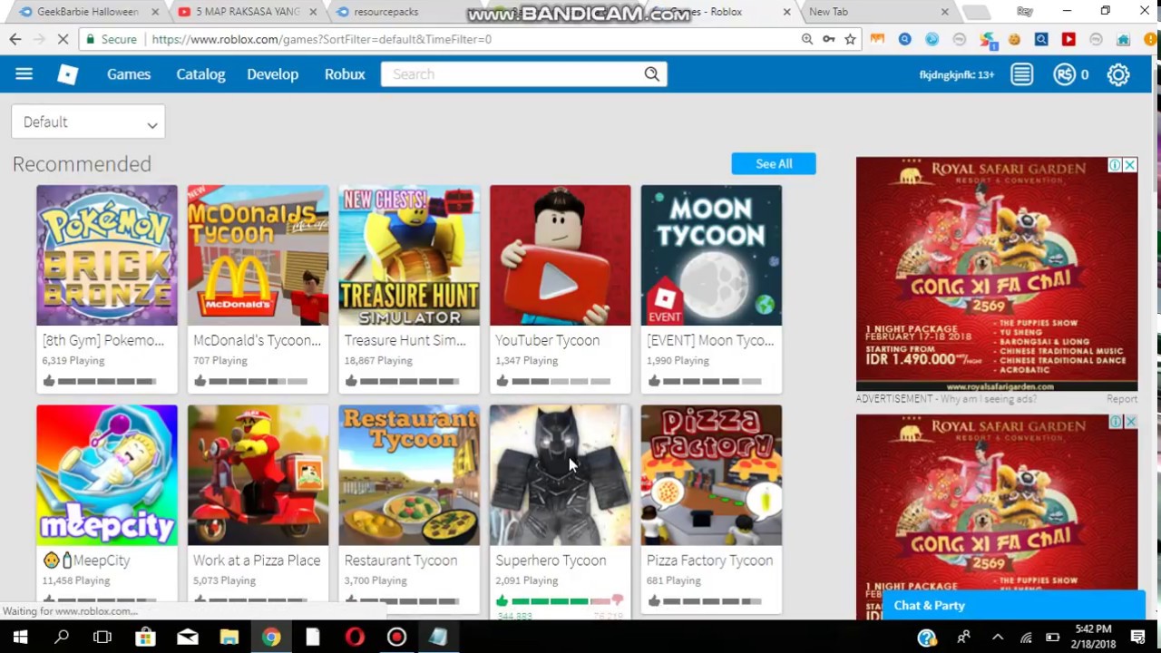Click the colorful pinwheel extension icon

tap(987, 39)
